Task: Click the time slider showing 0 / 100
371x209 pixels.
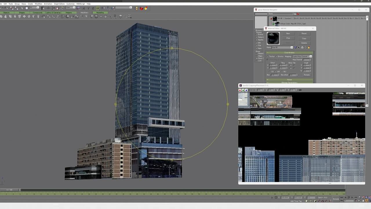Action: (10, 190)
